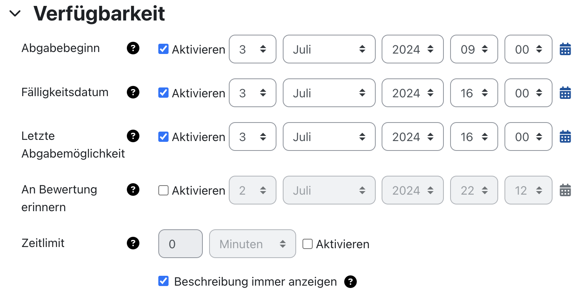This screenshot has height=301, width=586.
Task: Open the calendar picker for Fälligkeitsdatum
Action: click(x=565, y=93)
